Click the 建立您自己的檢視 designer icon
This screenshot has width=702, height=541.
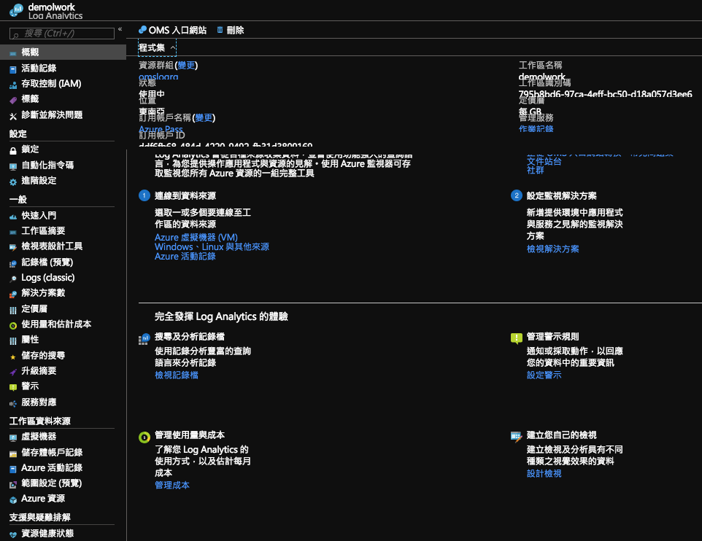516,436
